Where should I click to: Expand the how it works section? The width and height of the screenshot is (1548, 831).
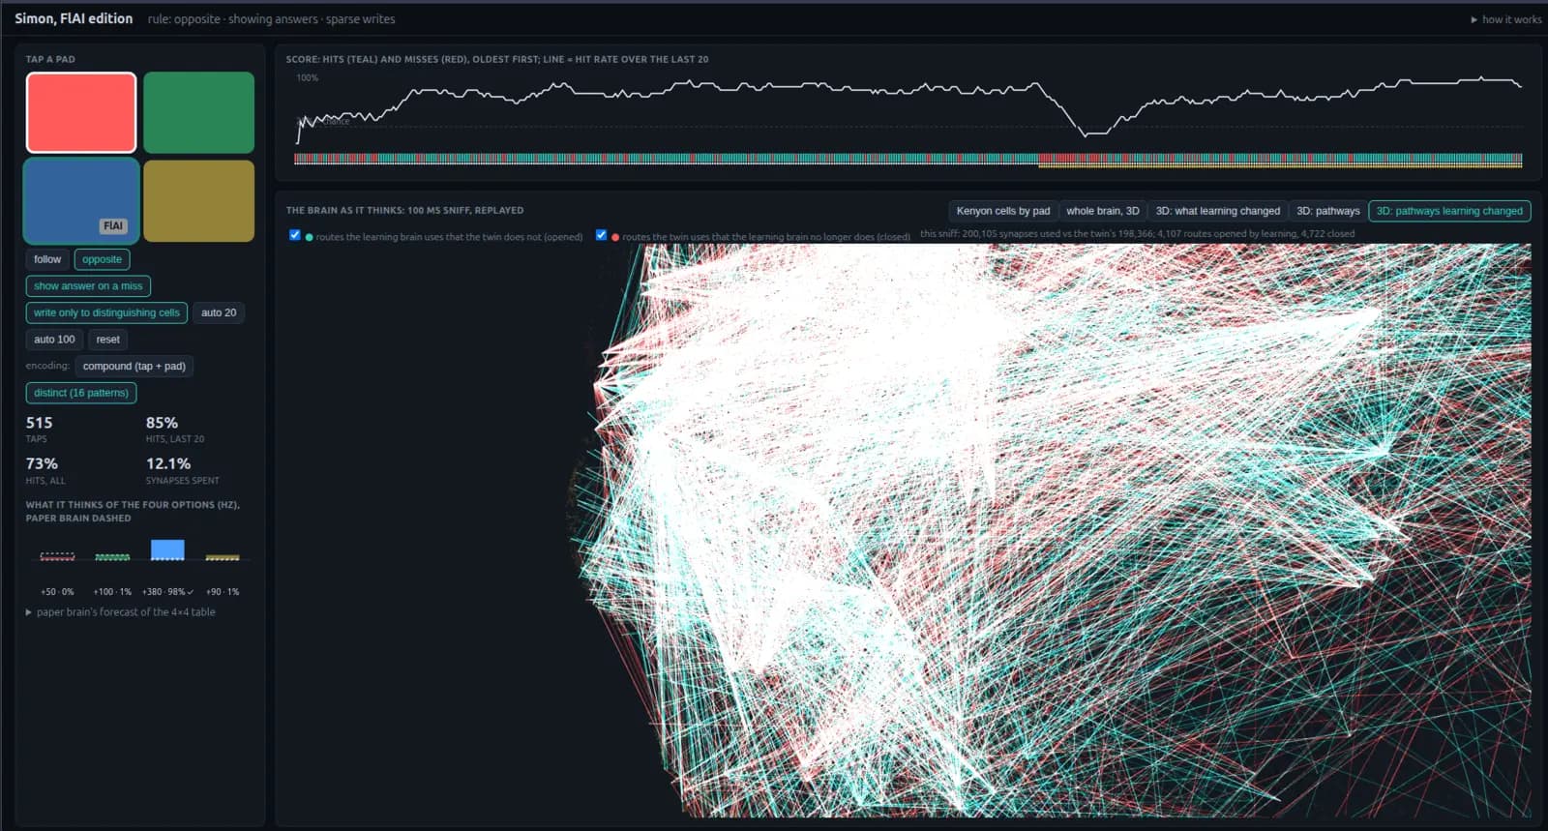[1506, 19]
